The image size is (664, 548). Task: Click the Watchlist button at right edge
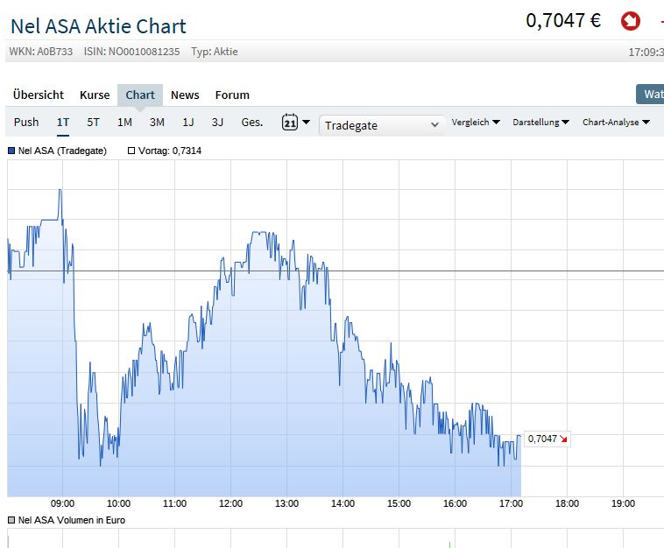coord(650,94)
